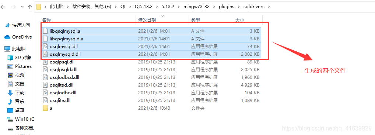375x135 pixels.
Task: Click the 此电脑 monitor icon
Action: [x=7, y=49]
